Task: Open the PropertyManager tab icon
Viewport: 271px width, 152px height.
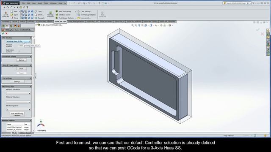Action: click(7, 26)
